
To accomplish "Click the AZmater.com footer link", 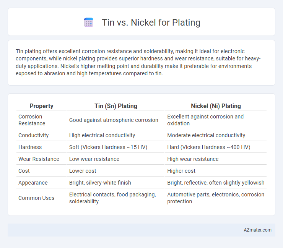I will pos(257,230).
